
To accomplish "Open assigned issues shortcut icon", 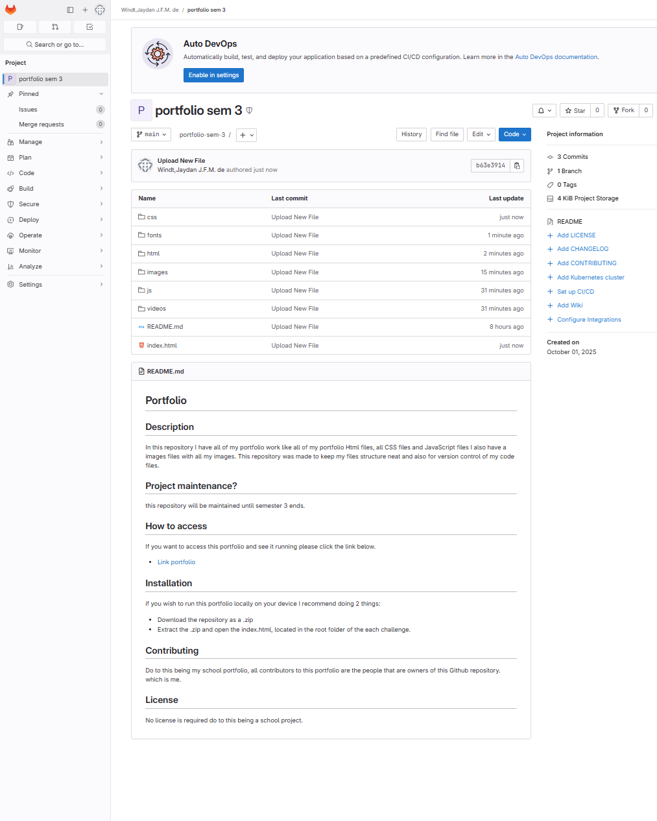I will [20, 27].
